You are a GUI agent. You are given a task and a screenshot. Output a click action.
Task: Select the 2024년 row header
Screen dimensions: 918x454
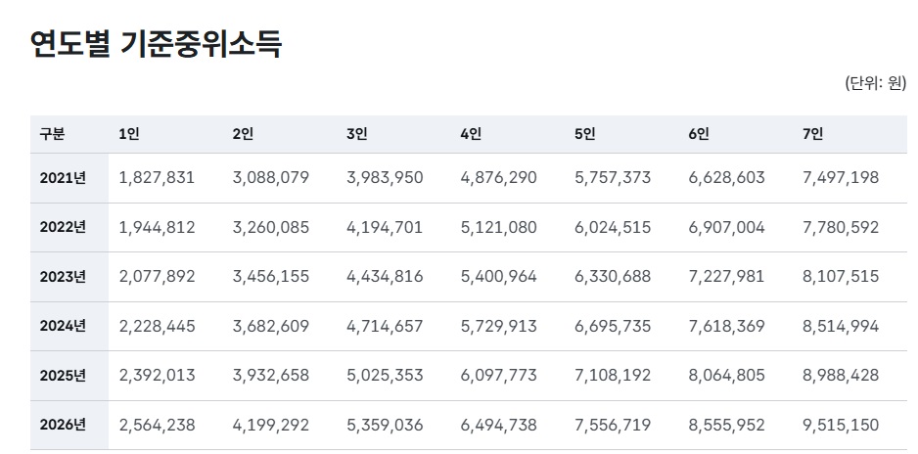63,326
